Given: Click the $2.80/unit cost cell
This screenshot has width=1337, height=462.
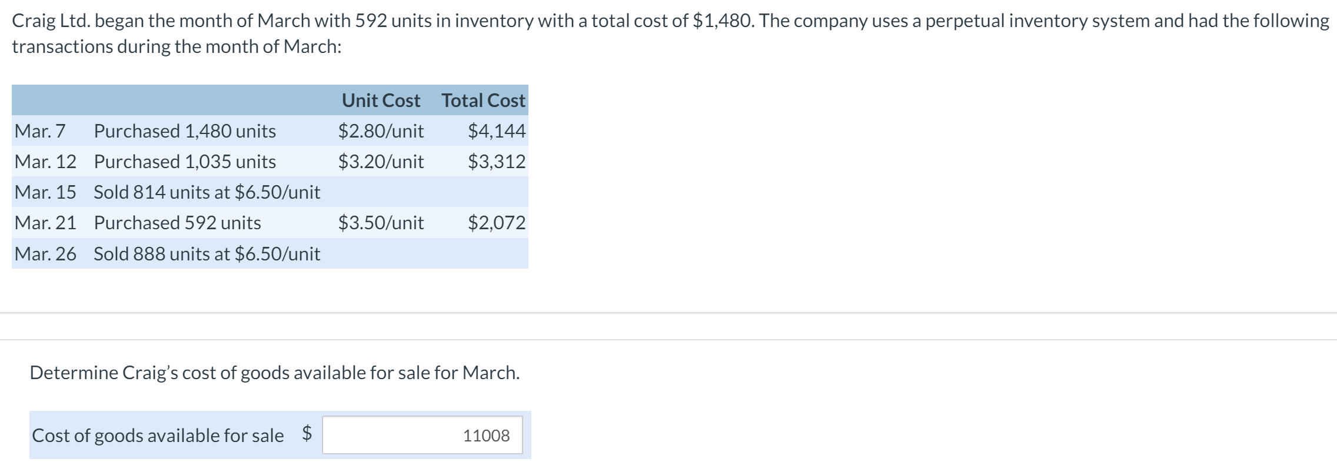Looking at the screenshot, I should [381, 130].
